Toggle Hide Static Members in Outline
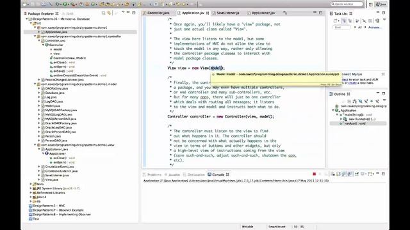410x230 pixels. click(366, 101)
